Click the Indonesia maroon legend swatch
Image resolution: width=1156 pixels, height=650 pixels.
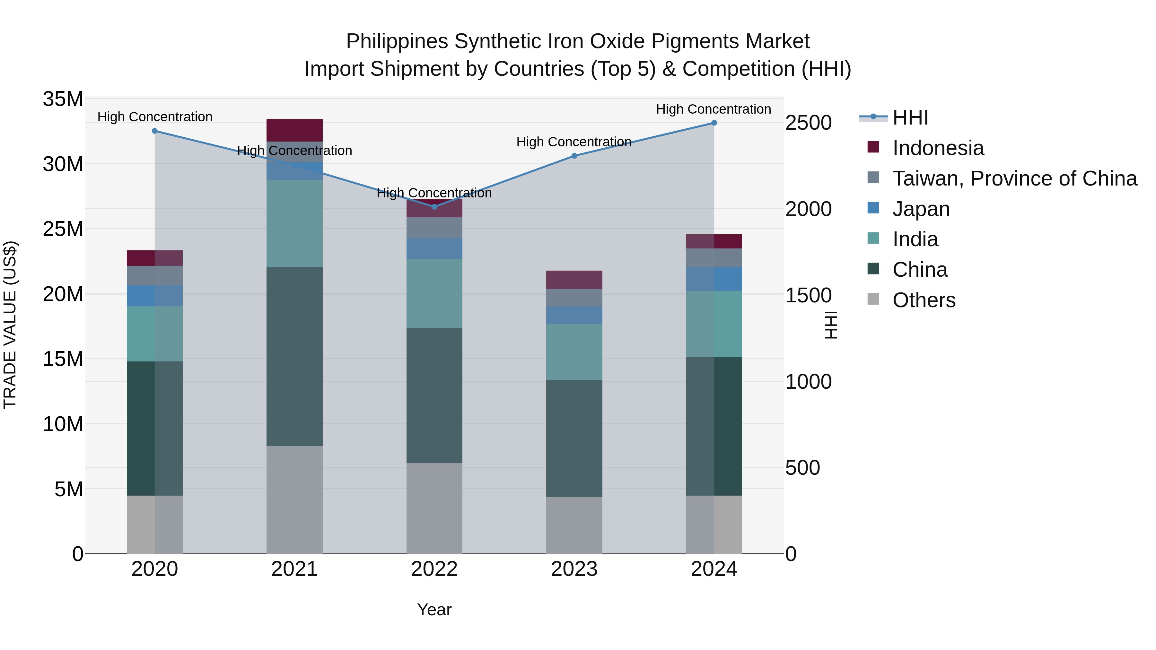tap(873, 147)
